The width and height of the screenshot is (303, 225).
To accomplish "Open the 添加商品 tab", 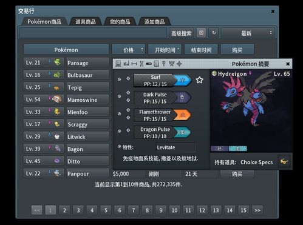I will click(154, 22).
